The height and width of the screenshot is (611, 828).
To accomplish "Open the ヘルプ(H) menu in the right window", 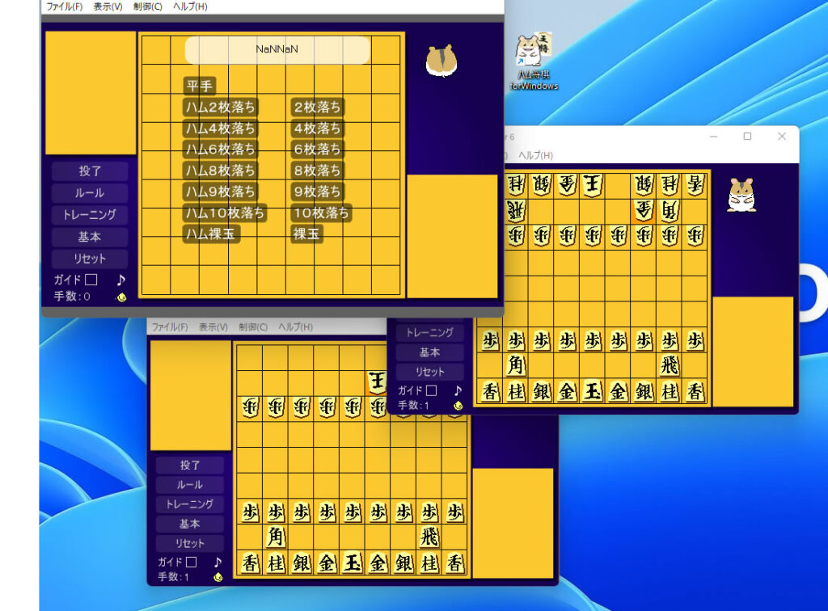I will (x=535, y=155).
